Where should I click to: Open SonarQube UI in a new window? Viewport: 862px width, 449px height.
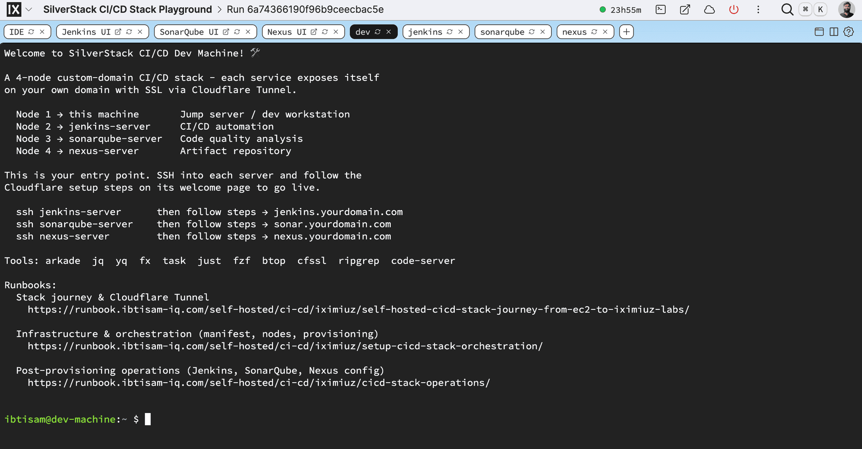click(226, 32)
